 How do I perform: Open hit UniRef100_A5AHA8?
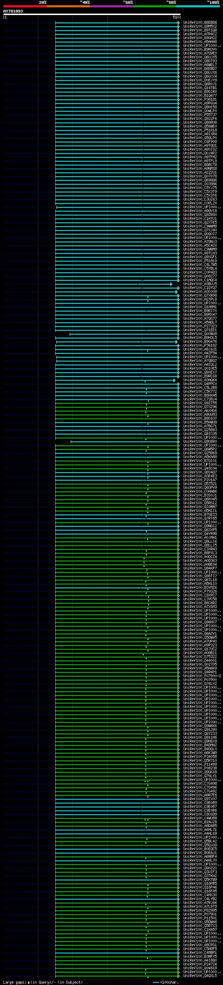click(200, 42)
